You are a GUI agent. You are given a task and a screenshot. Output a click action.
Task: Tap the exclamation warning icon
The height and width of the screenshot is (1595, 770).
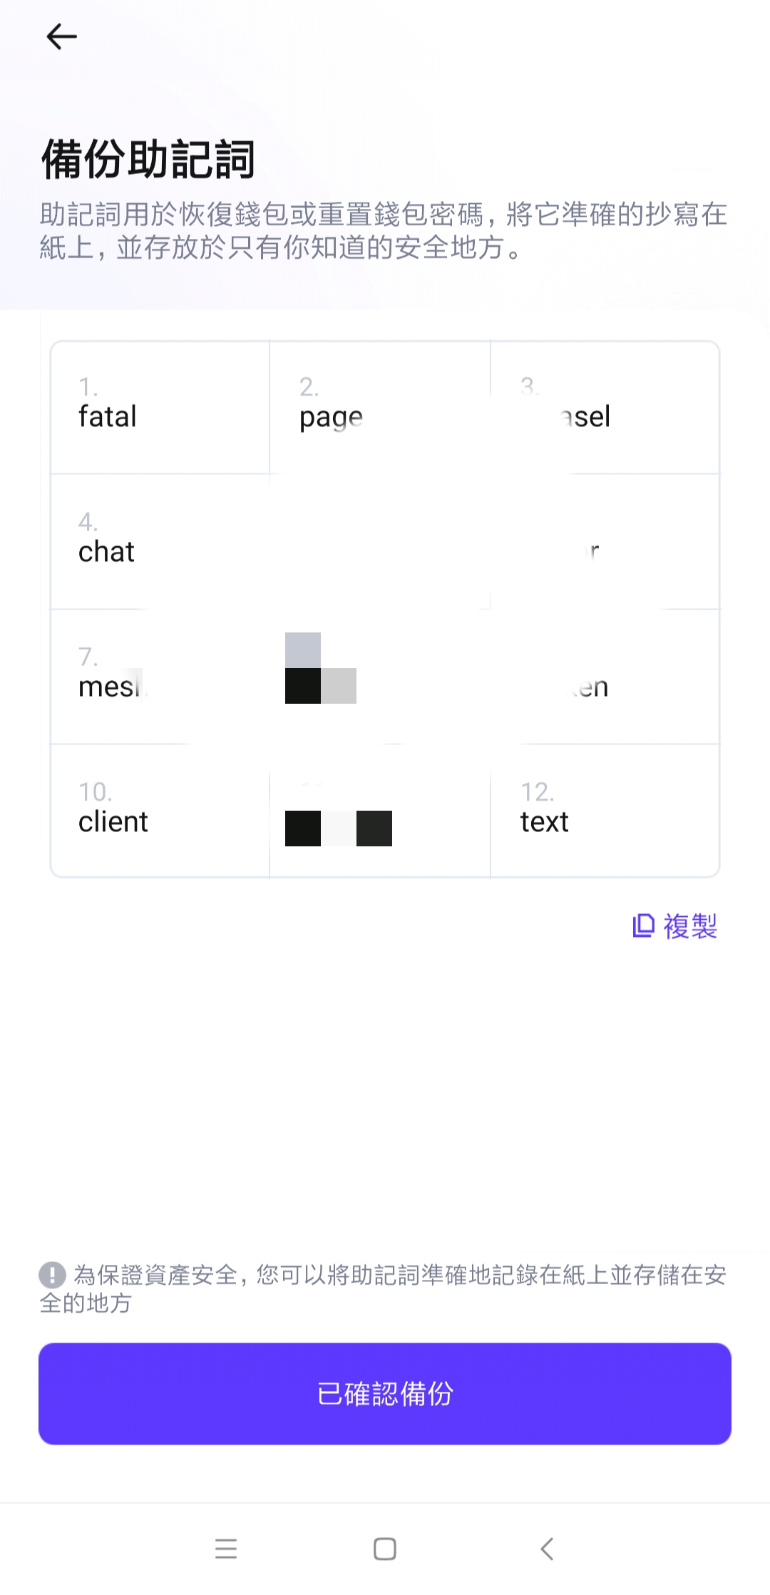pyautogui.click(x=52, y=1275)
